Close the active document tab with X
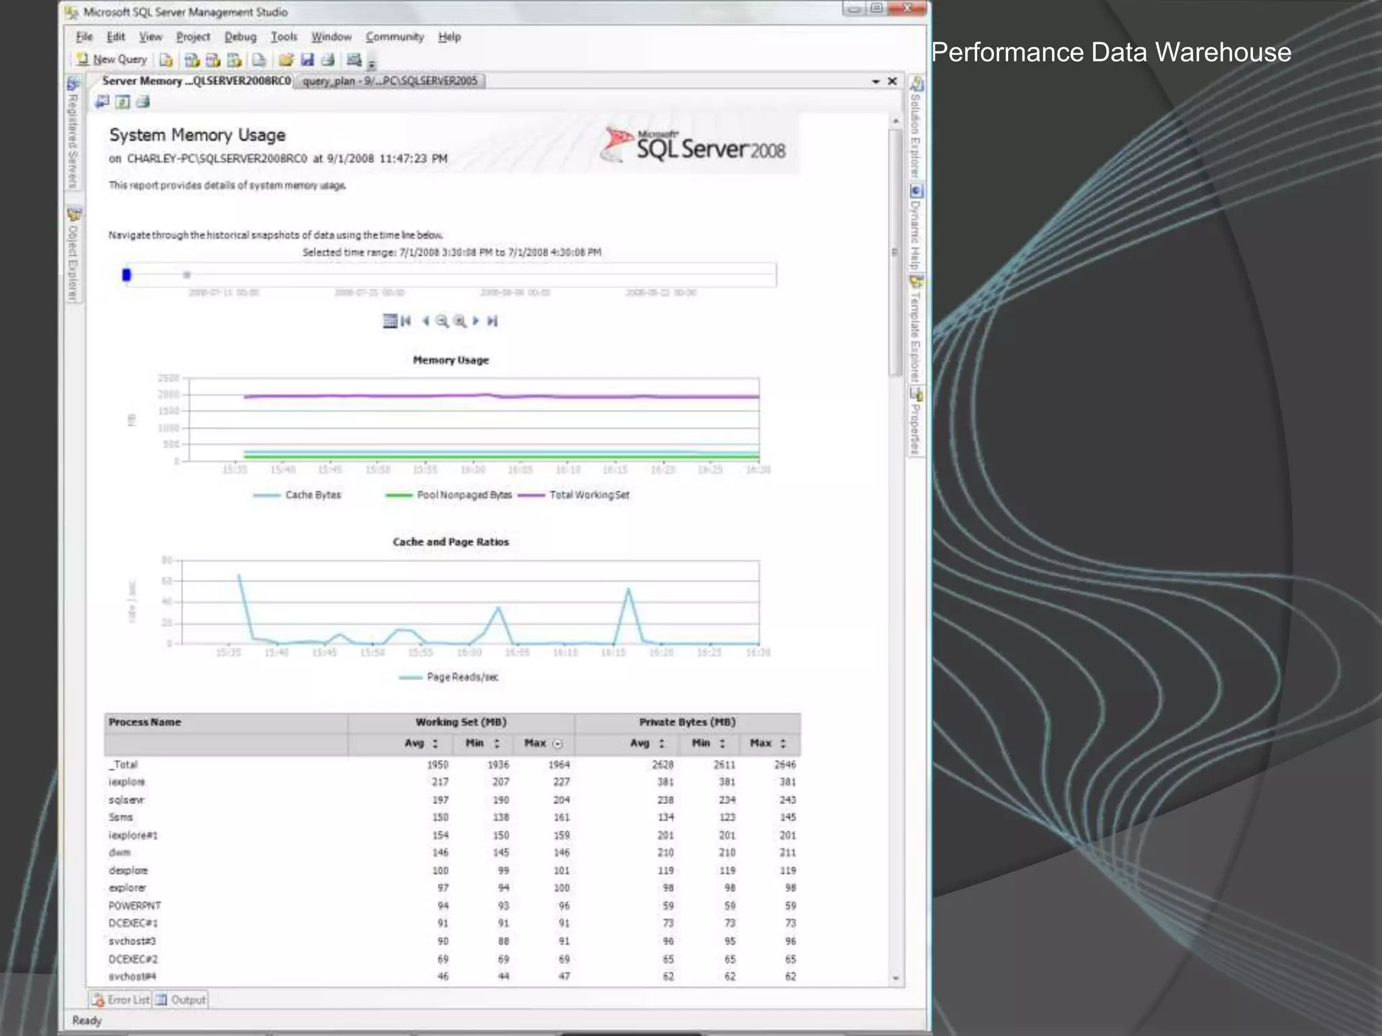 (892, 82)
